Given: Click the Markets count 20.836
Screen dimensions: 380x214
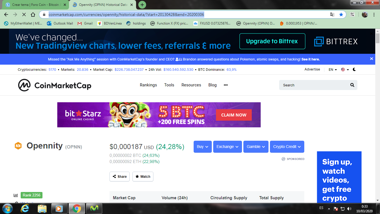Looking at the screenshot, I should point(82,69).
